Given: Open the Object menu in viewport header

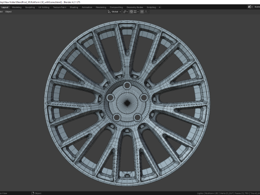Looking at the screenshot, I should pos(8,12).
